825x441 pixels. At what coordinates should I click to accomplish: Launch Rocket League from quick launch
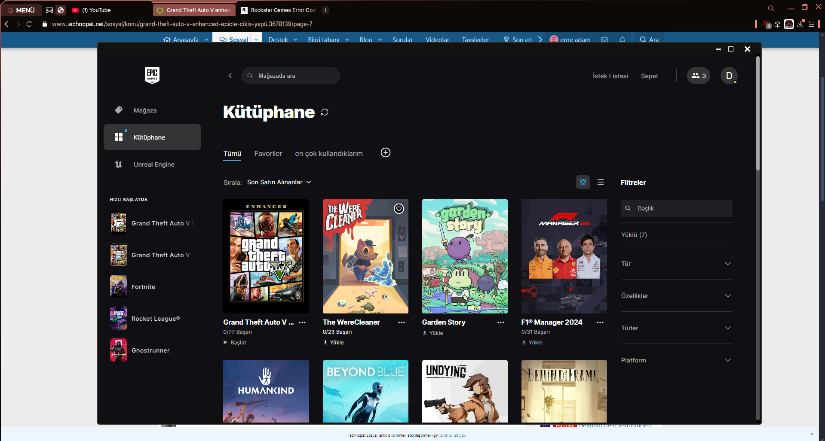[153, 319]
